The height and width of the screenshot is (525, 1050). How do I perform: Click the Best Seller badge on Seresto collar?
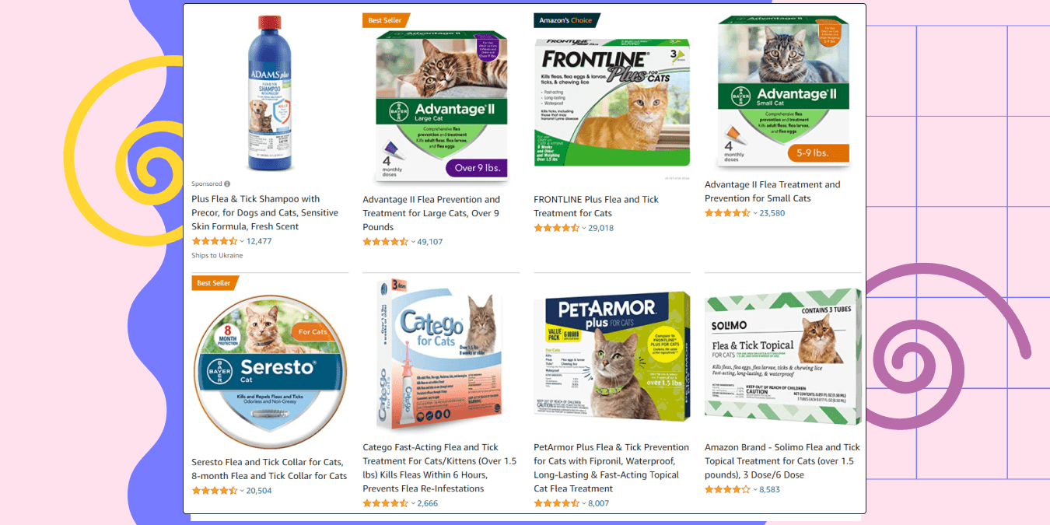point(215,283)
